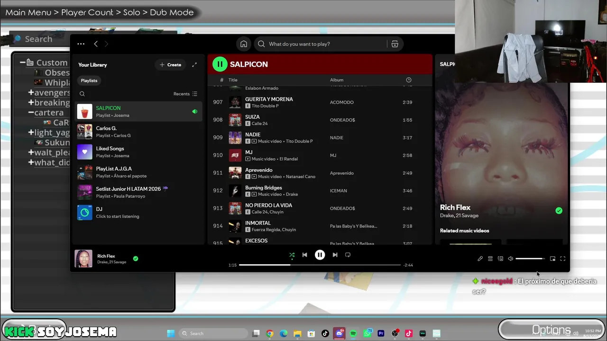The height and width of the screenshot is (341, 607).
Task: Open Setlist Junior H LATAM 2026 playlist
Action: [138, 192]
